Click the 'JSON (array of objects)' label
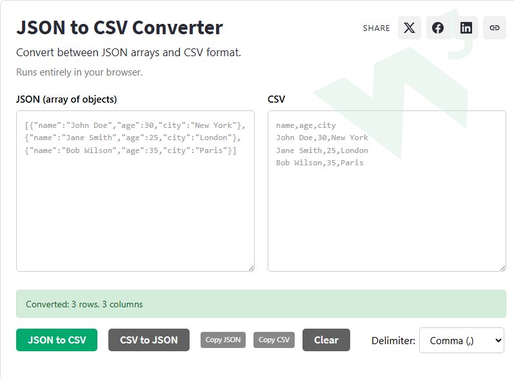The width and height of the screenshot is (514, 379). (66, 99)
